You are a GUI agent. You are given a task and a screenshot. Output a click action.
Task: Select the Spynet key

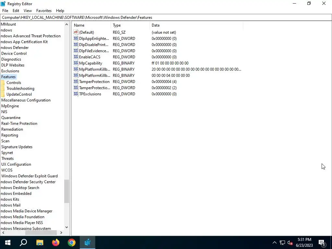tap(7, 153)
